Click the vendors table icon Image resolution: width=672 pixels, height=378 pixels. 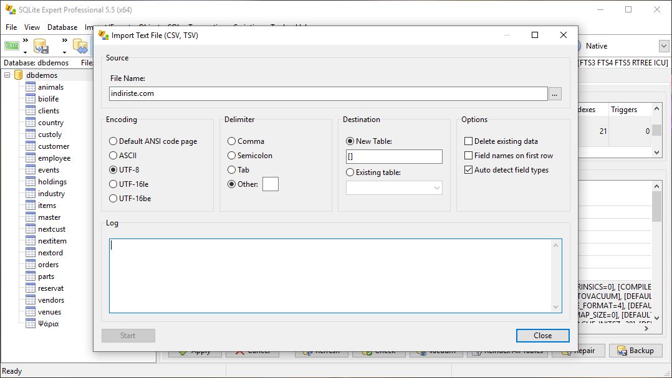[31, 300]
